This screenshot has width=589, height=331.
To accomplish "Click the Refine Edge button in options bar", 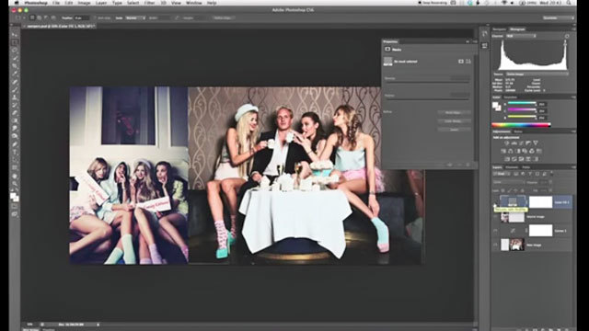I will tap(223, 18).
